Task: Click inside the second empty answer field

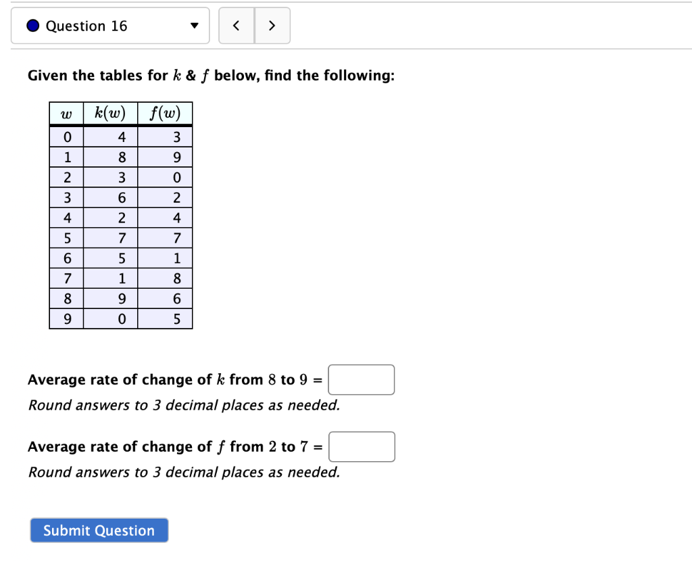Action: click(362, 446)
